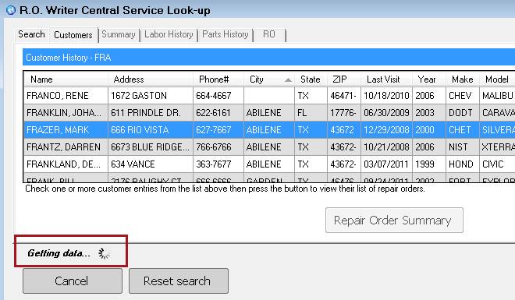This screenshot has width=515, height=300.
Task: Select the FRANKLIN, JOHA... customer row
Action: coord(269,113)
